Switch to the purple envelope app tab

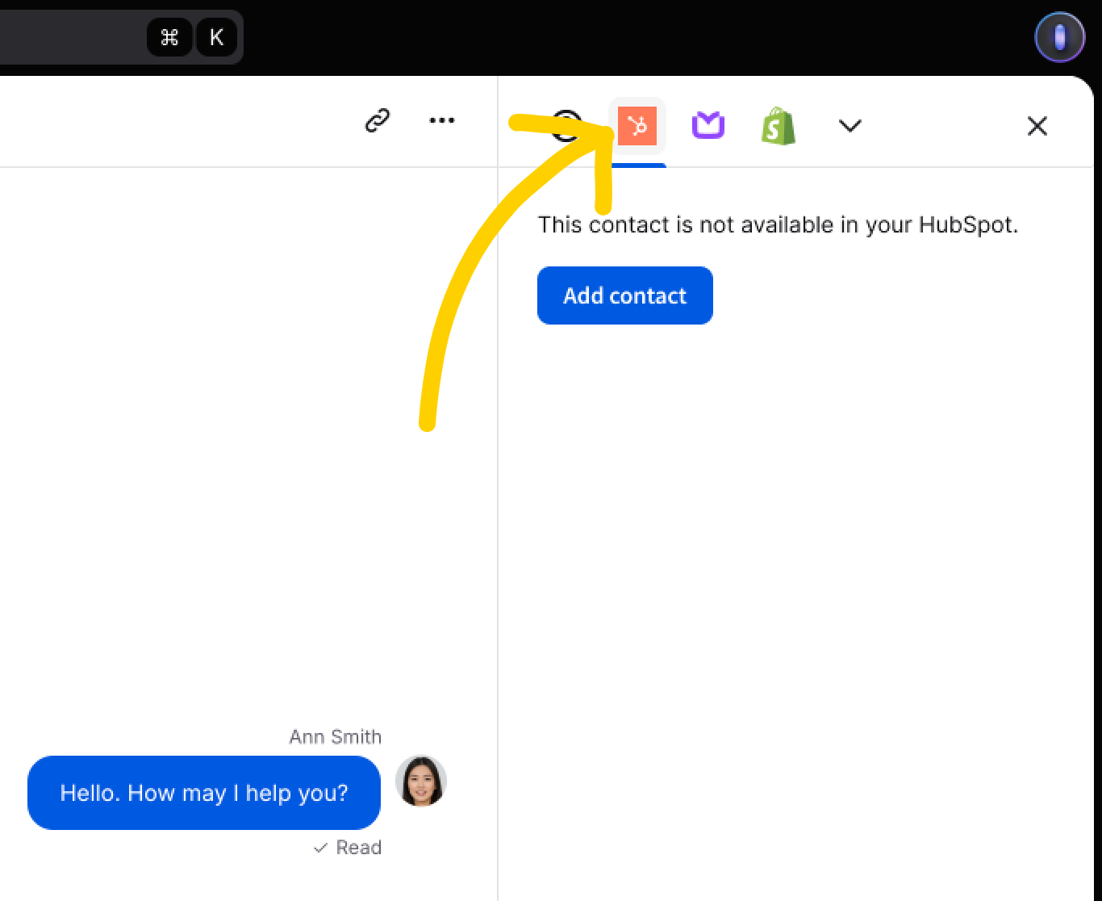click(x=708, y=126)
